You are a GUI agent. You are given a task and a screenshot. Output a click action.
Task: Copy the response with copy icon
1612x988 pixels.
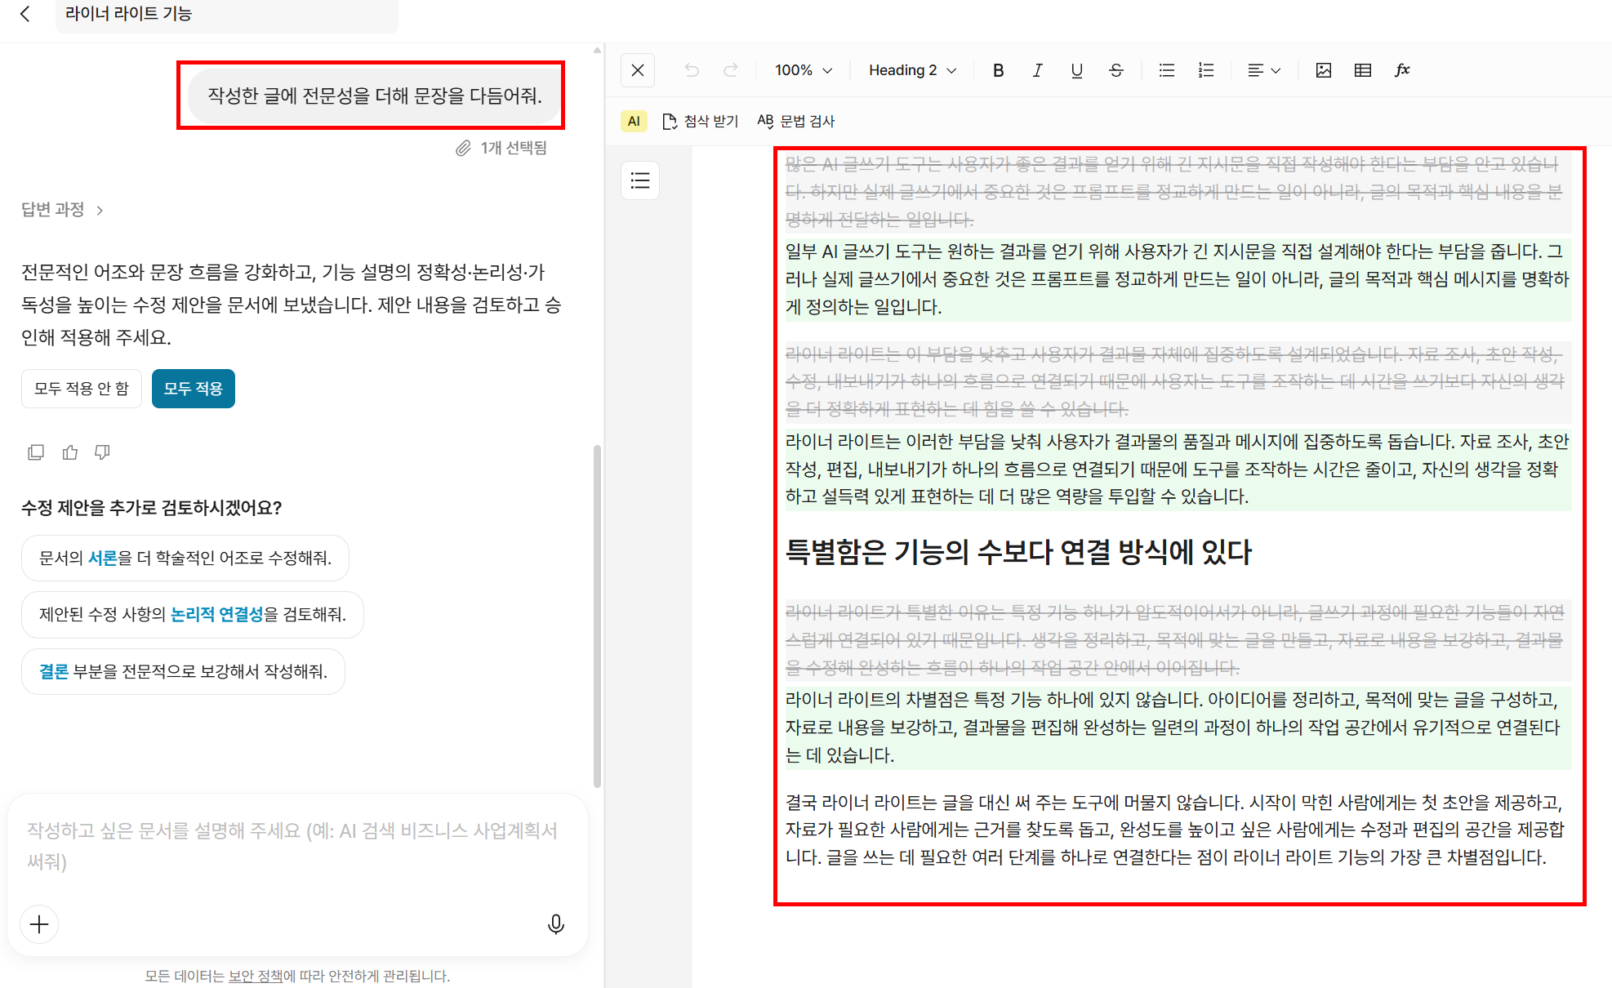tap(36, 452)
